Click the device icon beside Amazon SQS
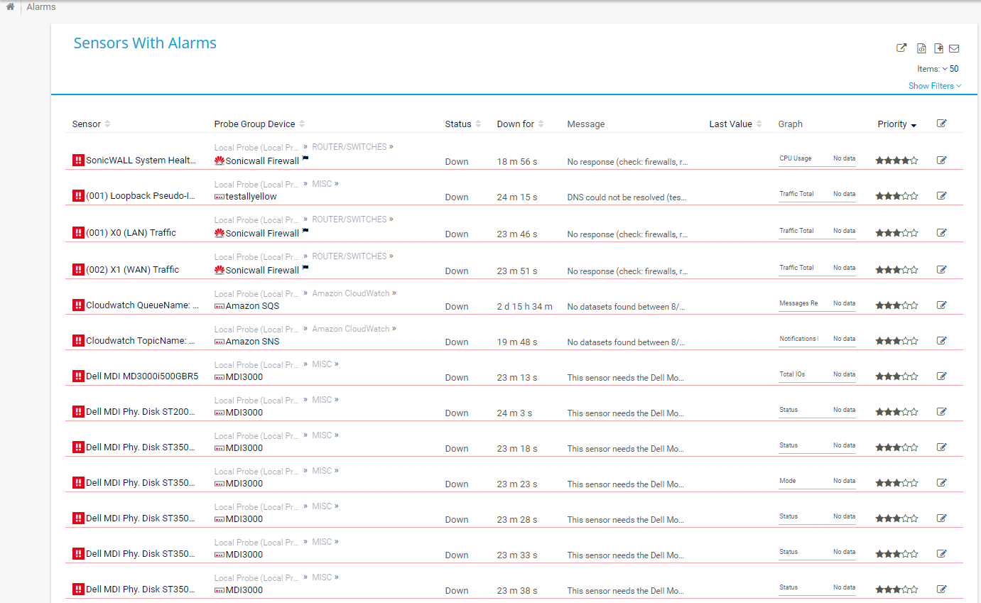Viewport: 981px width, 603px height. coord(219,306)
